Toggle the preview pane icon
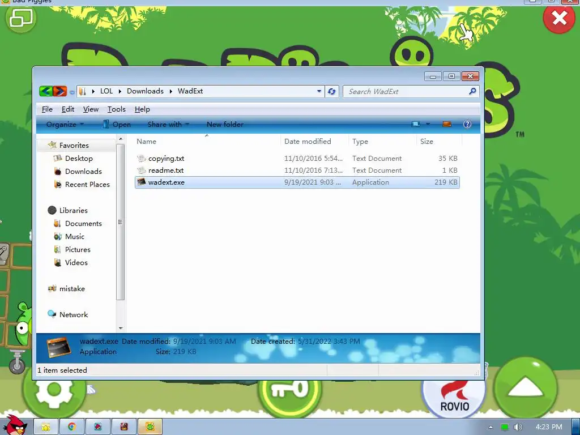The width and height of the screenshot is (580, 435). pyautogui.click(x=447, y=124)
